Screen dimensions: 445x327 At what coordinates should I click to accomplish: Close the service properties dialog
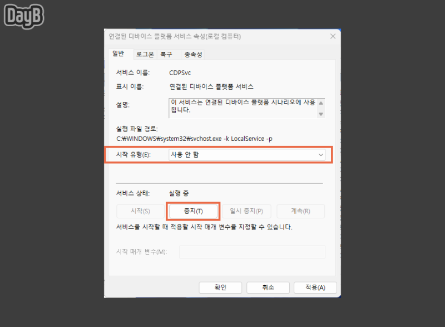[x=333, y=36]
